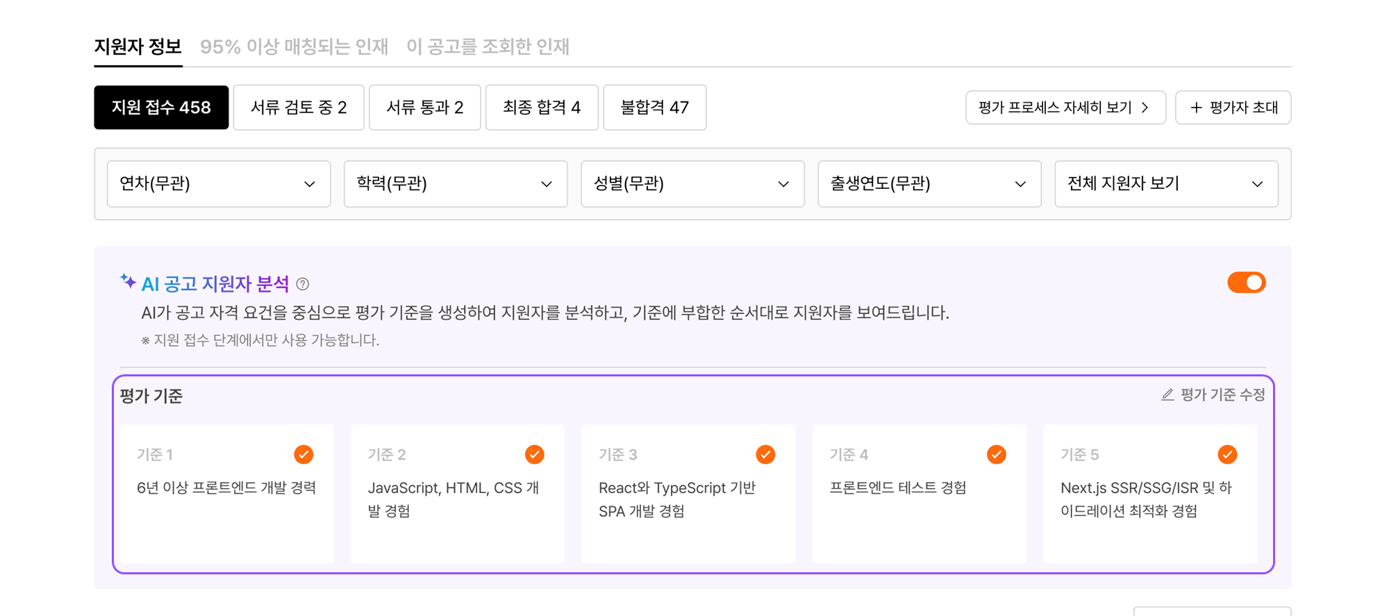Open the 출생연도(무관) dropdown
Image resolution: width=1389 pixels, height=616 pixels.
929,184
